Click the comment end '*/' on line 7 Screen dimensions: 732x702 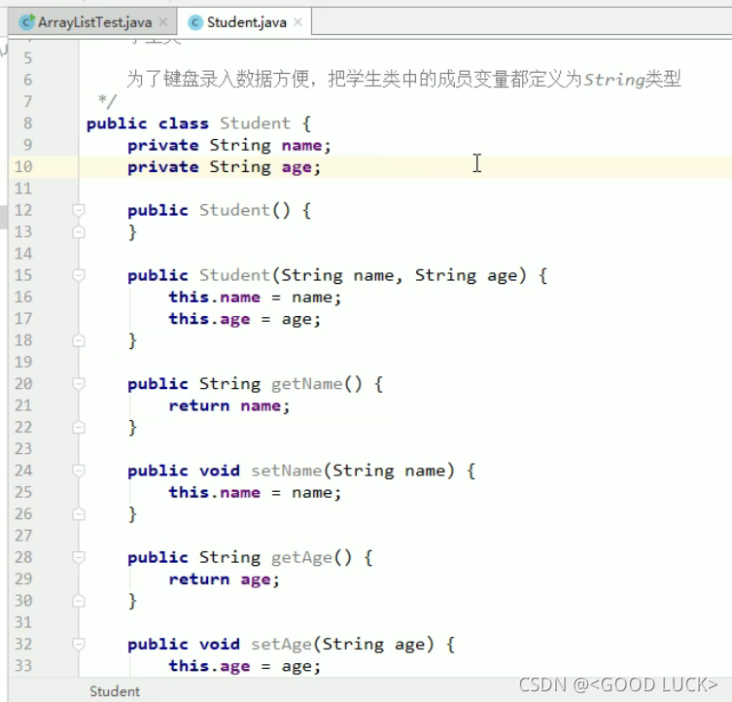point(107,100)
